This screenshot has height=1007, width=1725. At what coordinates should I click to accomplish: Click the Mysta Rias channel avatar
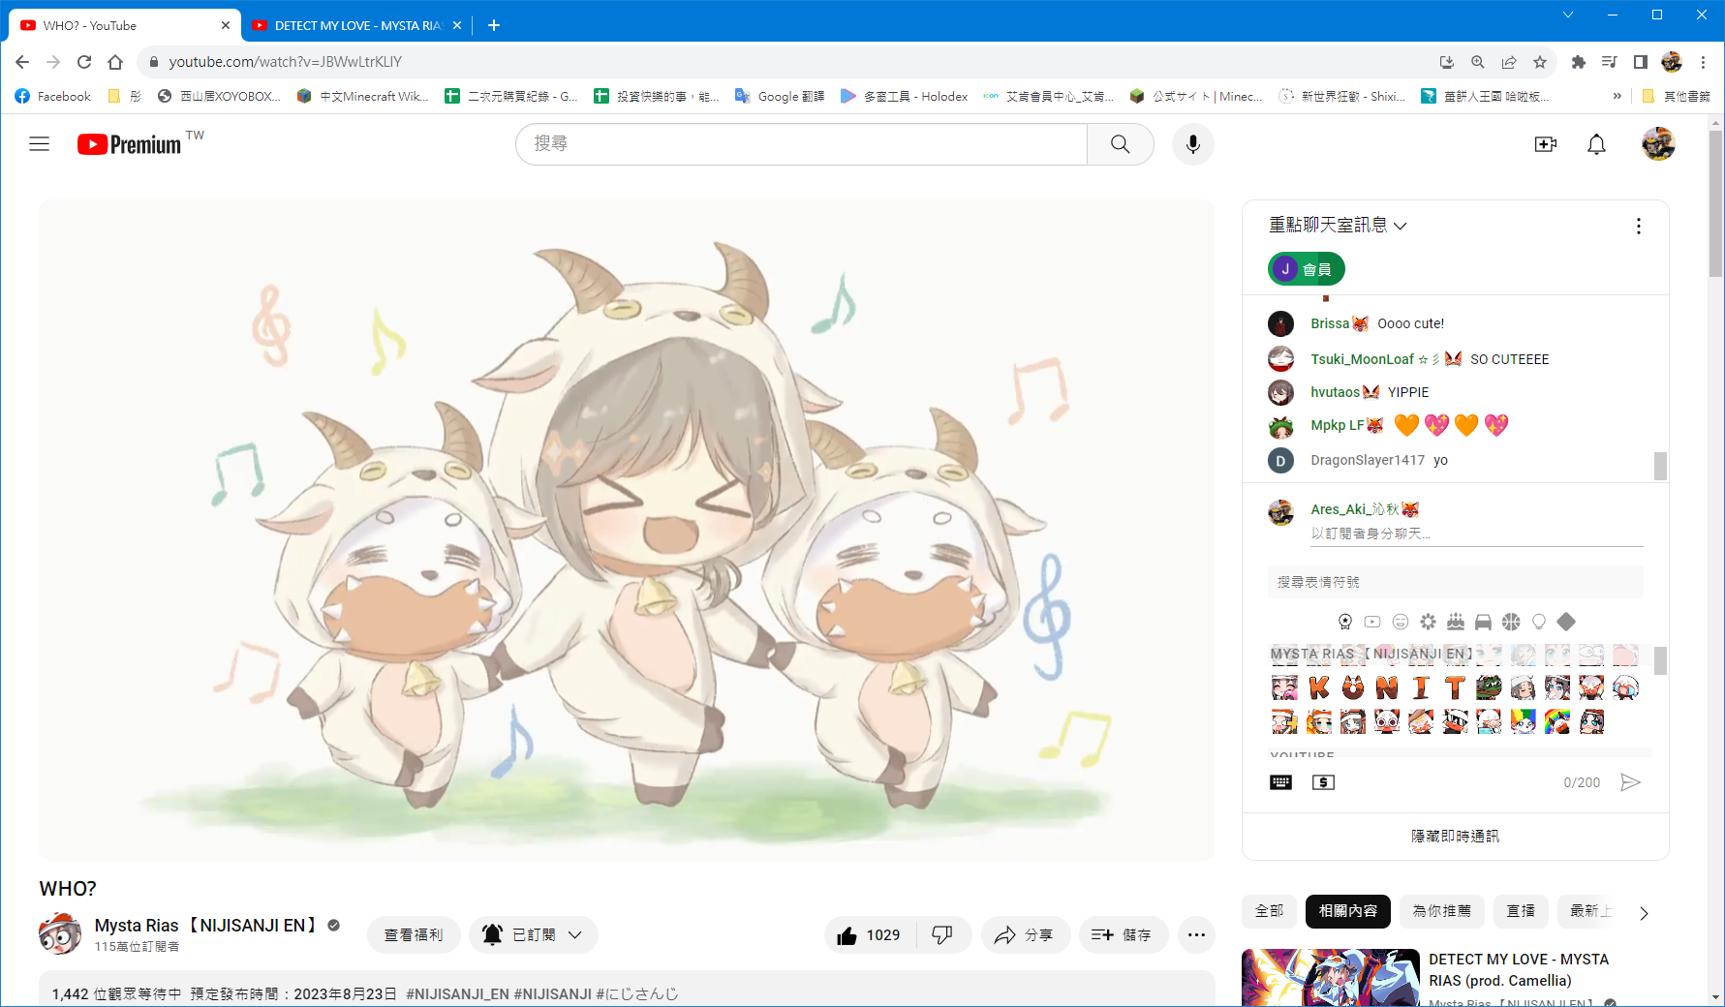point(60,933)
